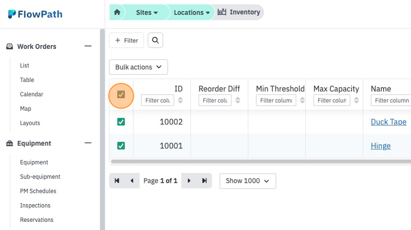Toggle the select-all header checkbox
Image resolution: width=411 pixels, height=230 pixels.
click(x=121, y=94)
